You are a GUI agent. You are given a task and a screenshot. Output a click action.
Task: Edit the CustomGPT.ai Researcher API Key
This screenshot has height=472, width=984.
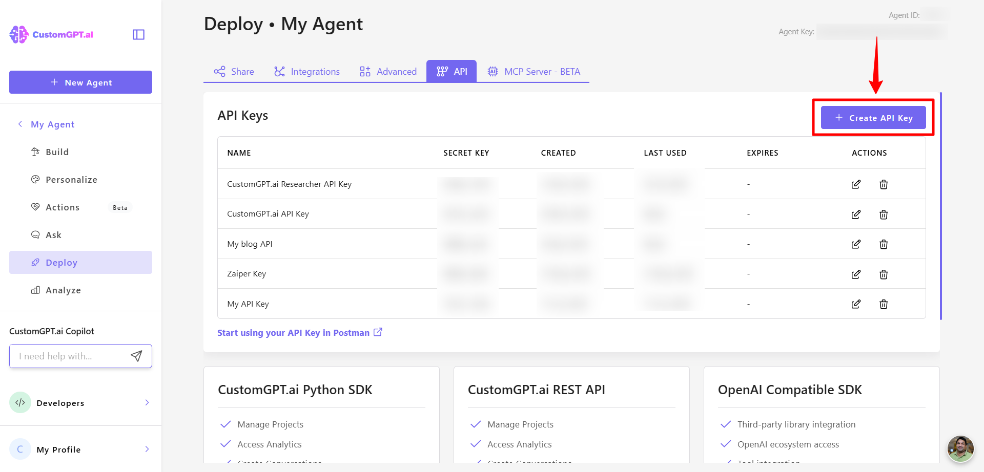pyautogui.click(x=856, y=184)
